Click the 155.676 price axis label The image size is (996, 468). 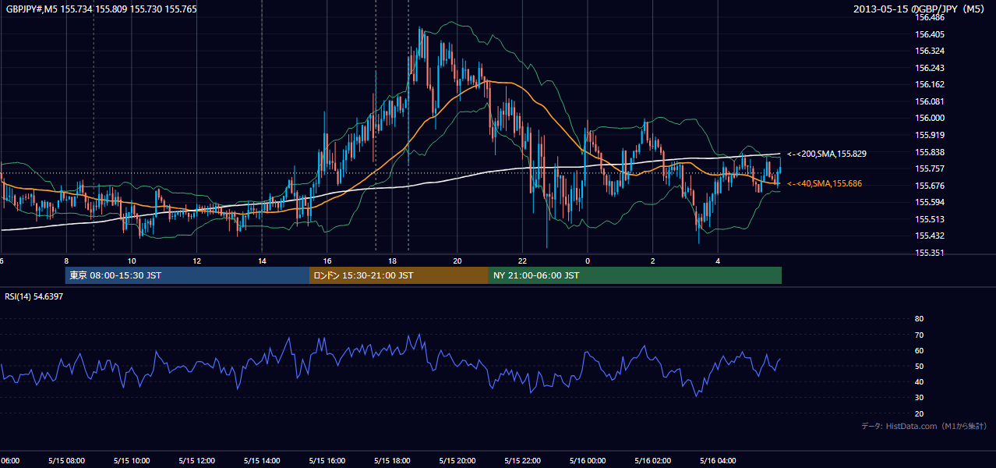coord(930,186)
